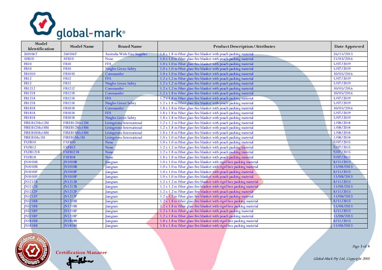Image resolution: width=382 pixels, height=270 pixels.
Task: Select the "Model Name" column header
Action: [x=82, y=46]
